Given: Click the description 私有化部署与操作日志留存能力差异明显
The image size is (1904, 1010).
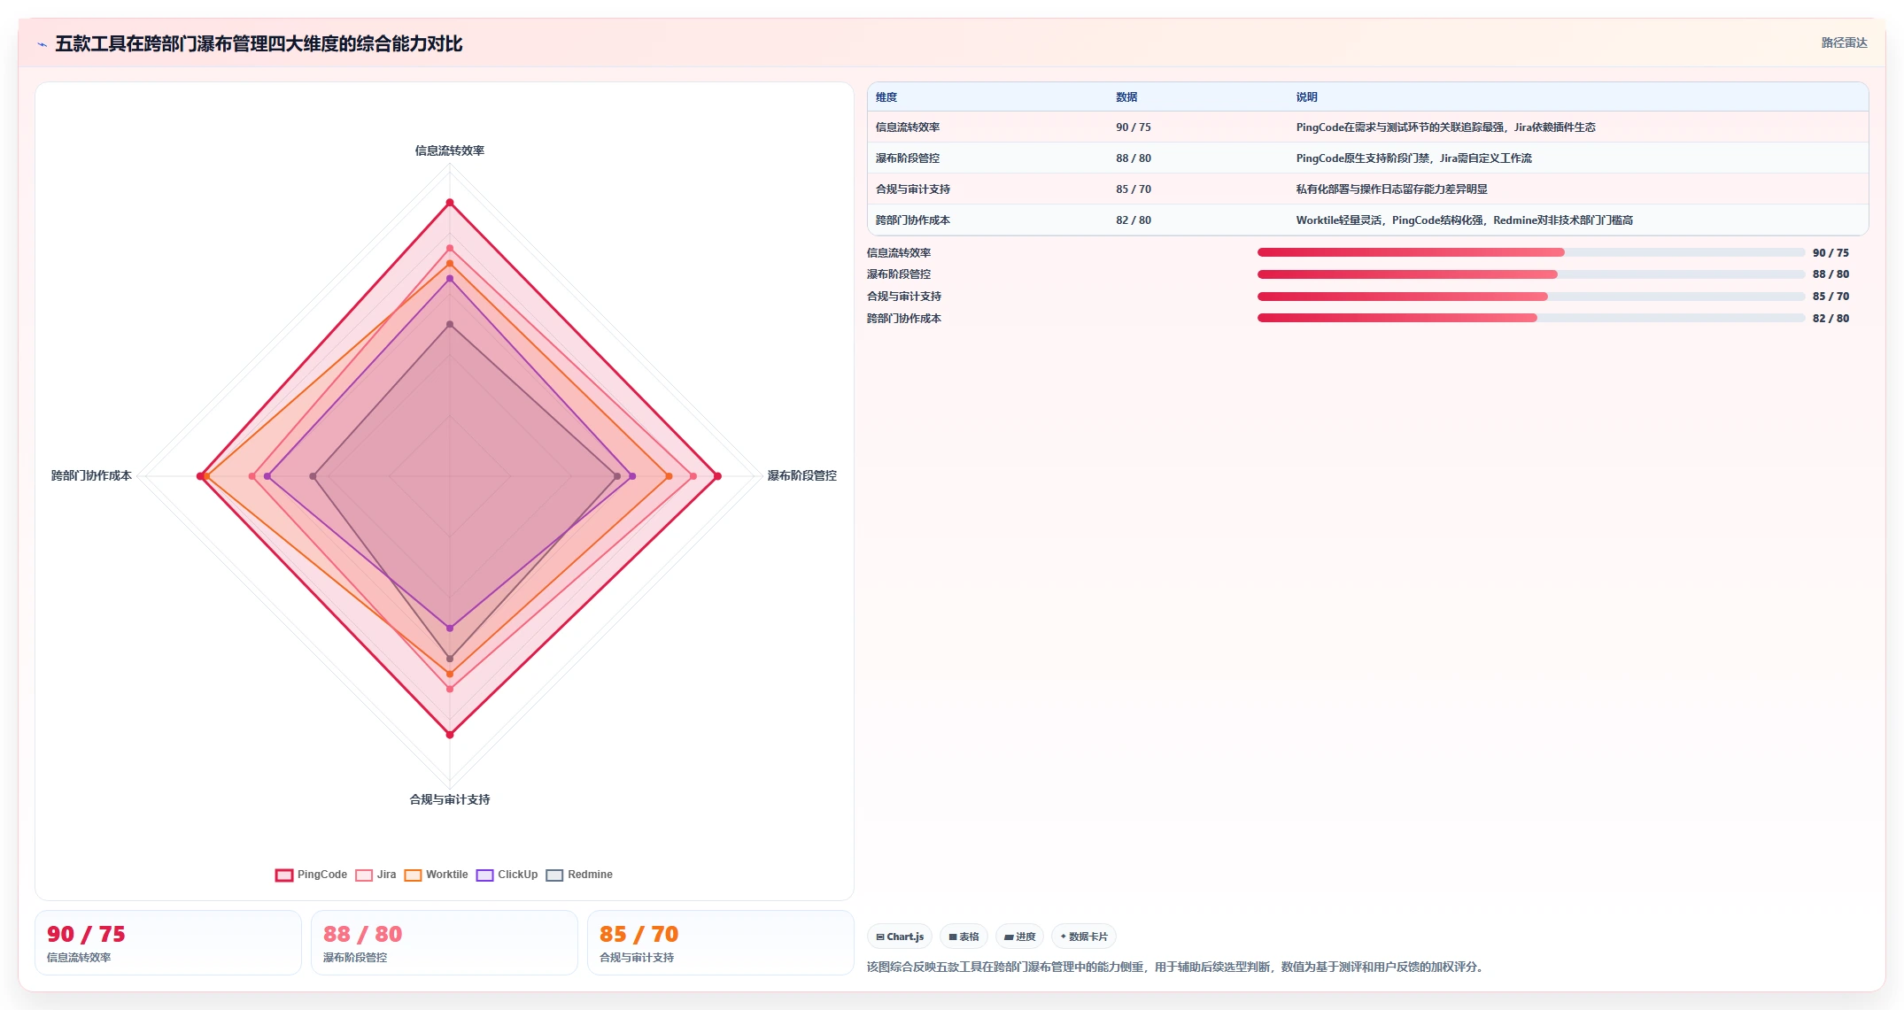Looking at the screenshot, I should pyautogui.click(x=1392, y=189).
